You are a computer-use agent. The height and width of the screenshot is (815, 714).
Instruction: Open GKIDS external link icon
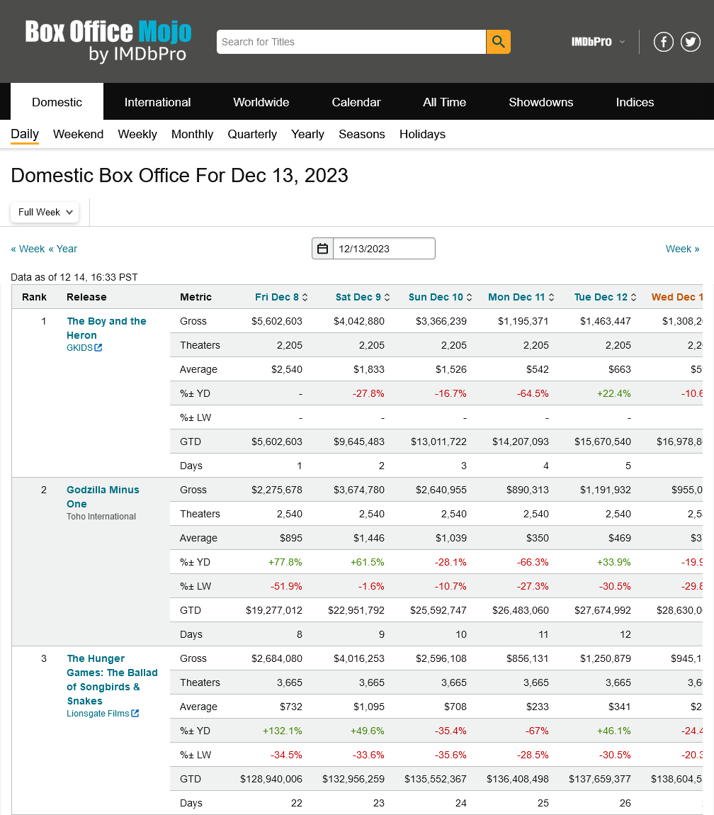coord(98,348)
